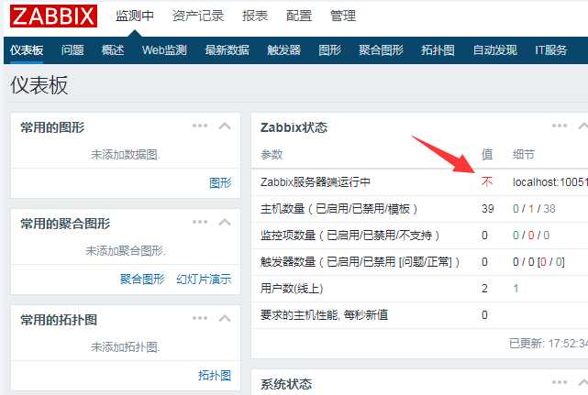Click the 用户数(线上) row label
This screenshot has height=395, width=588.
[292, 289]
